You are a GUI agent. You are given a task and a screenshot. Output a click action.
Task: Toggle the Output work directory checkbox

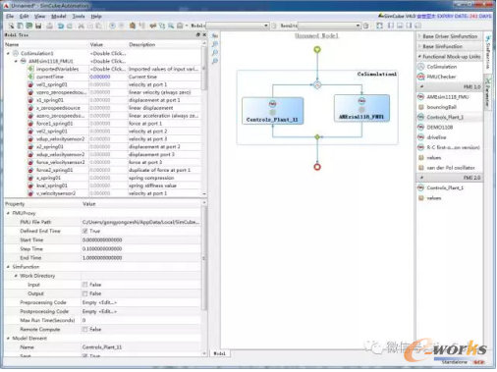(x=85, y=293)
